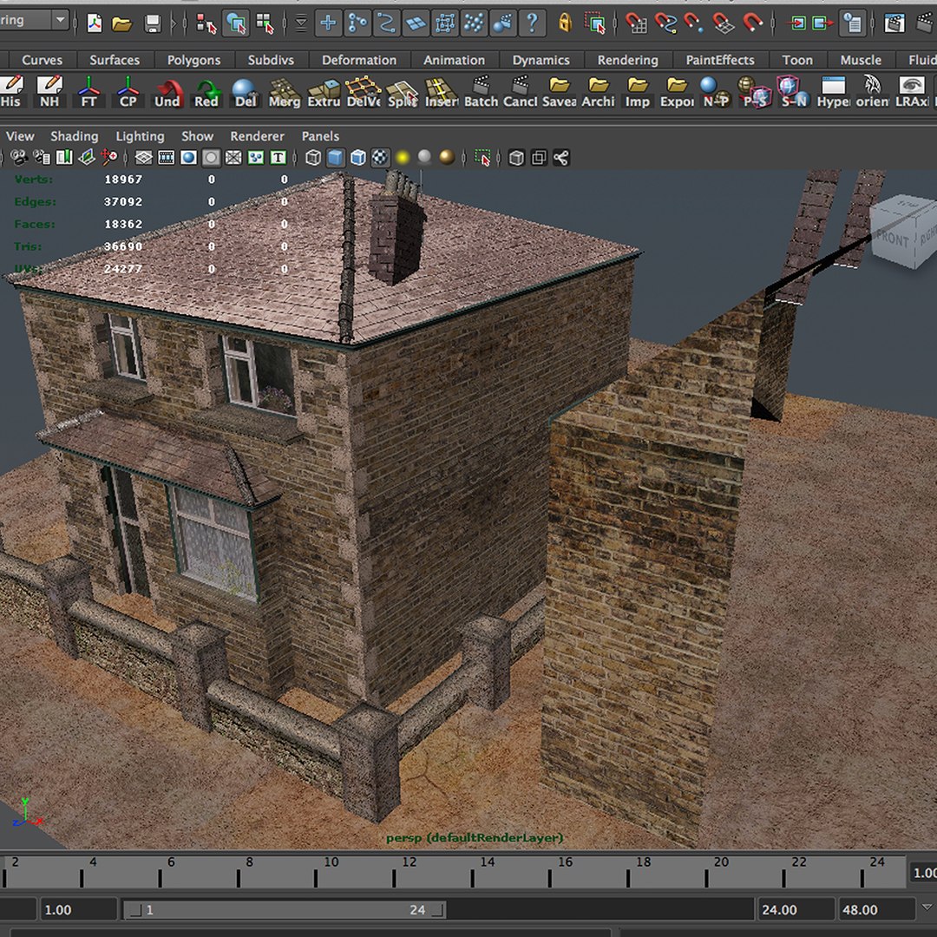Enable snap to grids magnet icon

coord(636,23)
